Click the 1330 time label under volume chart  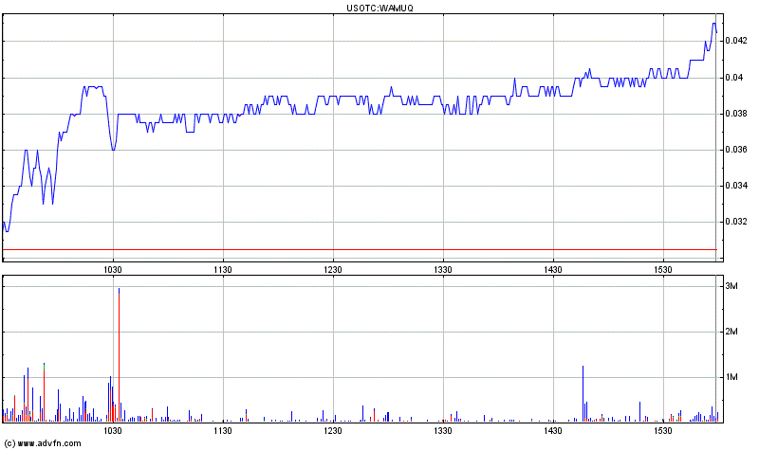(x=443, y=431)
